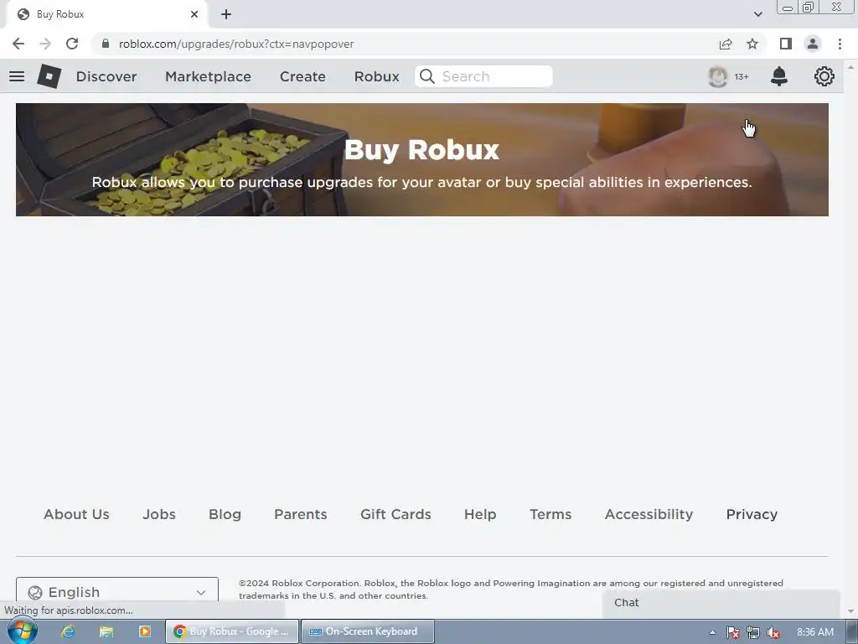Viewport: 858px width, 644px height.
Task: Open a new tab with the plus icon
Action: pos(226,14)
